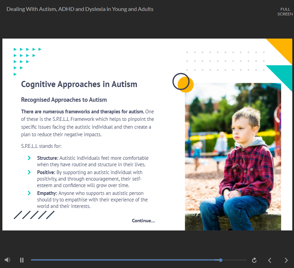Click the Continue... text on the slide
This screenshot has height=268, width=294.
(x=143, y=221)
